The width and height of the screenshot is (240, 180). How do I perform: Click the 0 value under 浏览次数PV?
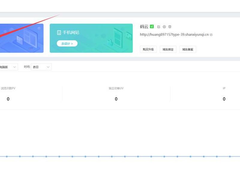click(8, 99)
